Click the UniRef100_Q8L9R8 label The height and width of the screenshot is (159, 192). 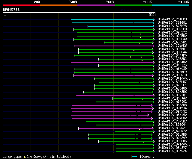coord(172,135)
